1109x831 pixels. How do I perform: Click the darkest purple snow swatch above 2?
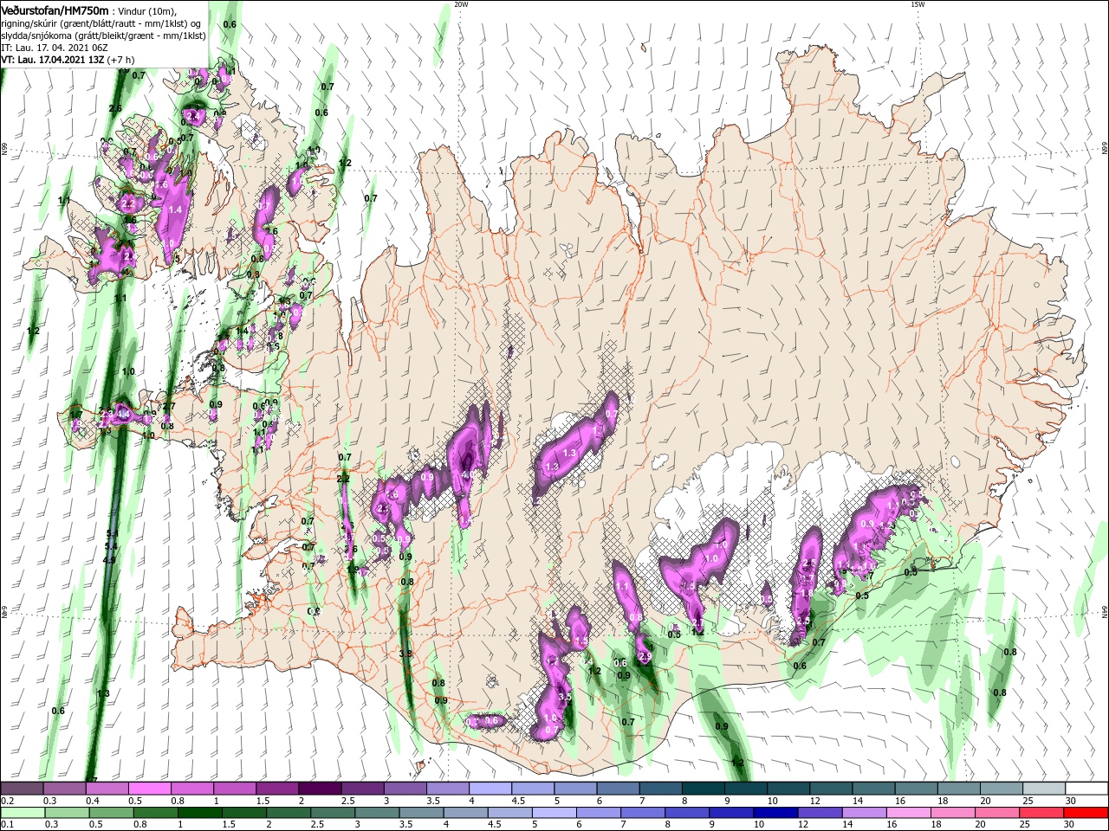click(320, 789)
